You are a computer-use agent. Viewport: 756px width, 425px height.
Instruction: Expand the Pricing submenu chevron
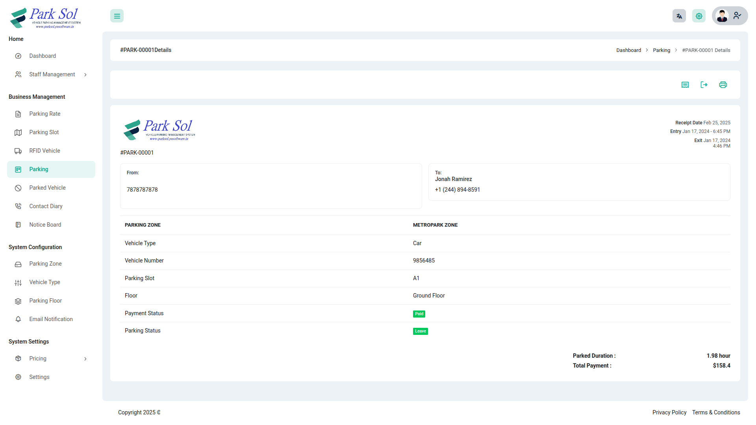pos(85,359)
